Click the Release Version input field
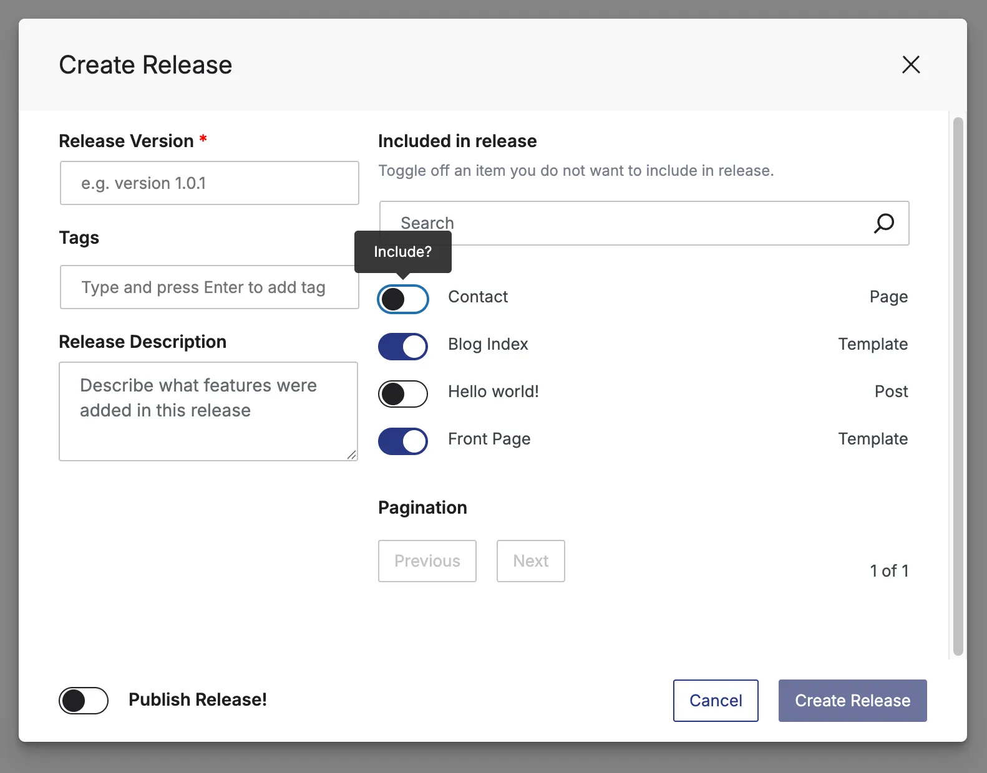The height and width of the screenshot is (773, 987). (x=210, y=183)
